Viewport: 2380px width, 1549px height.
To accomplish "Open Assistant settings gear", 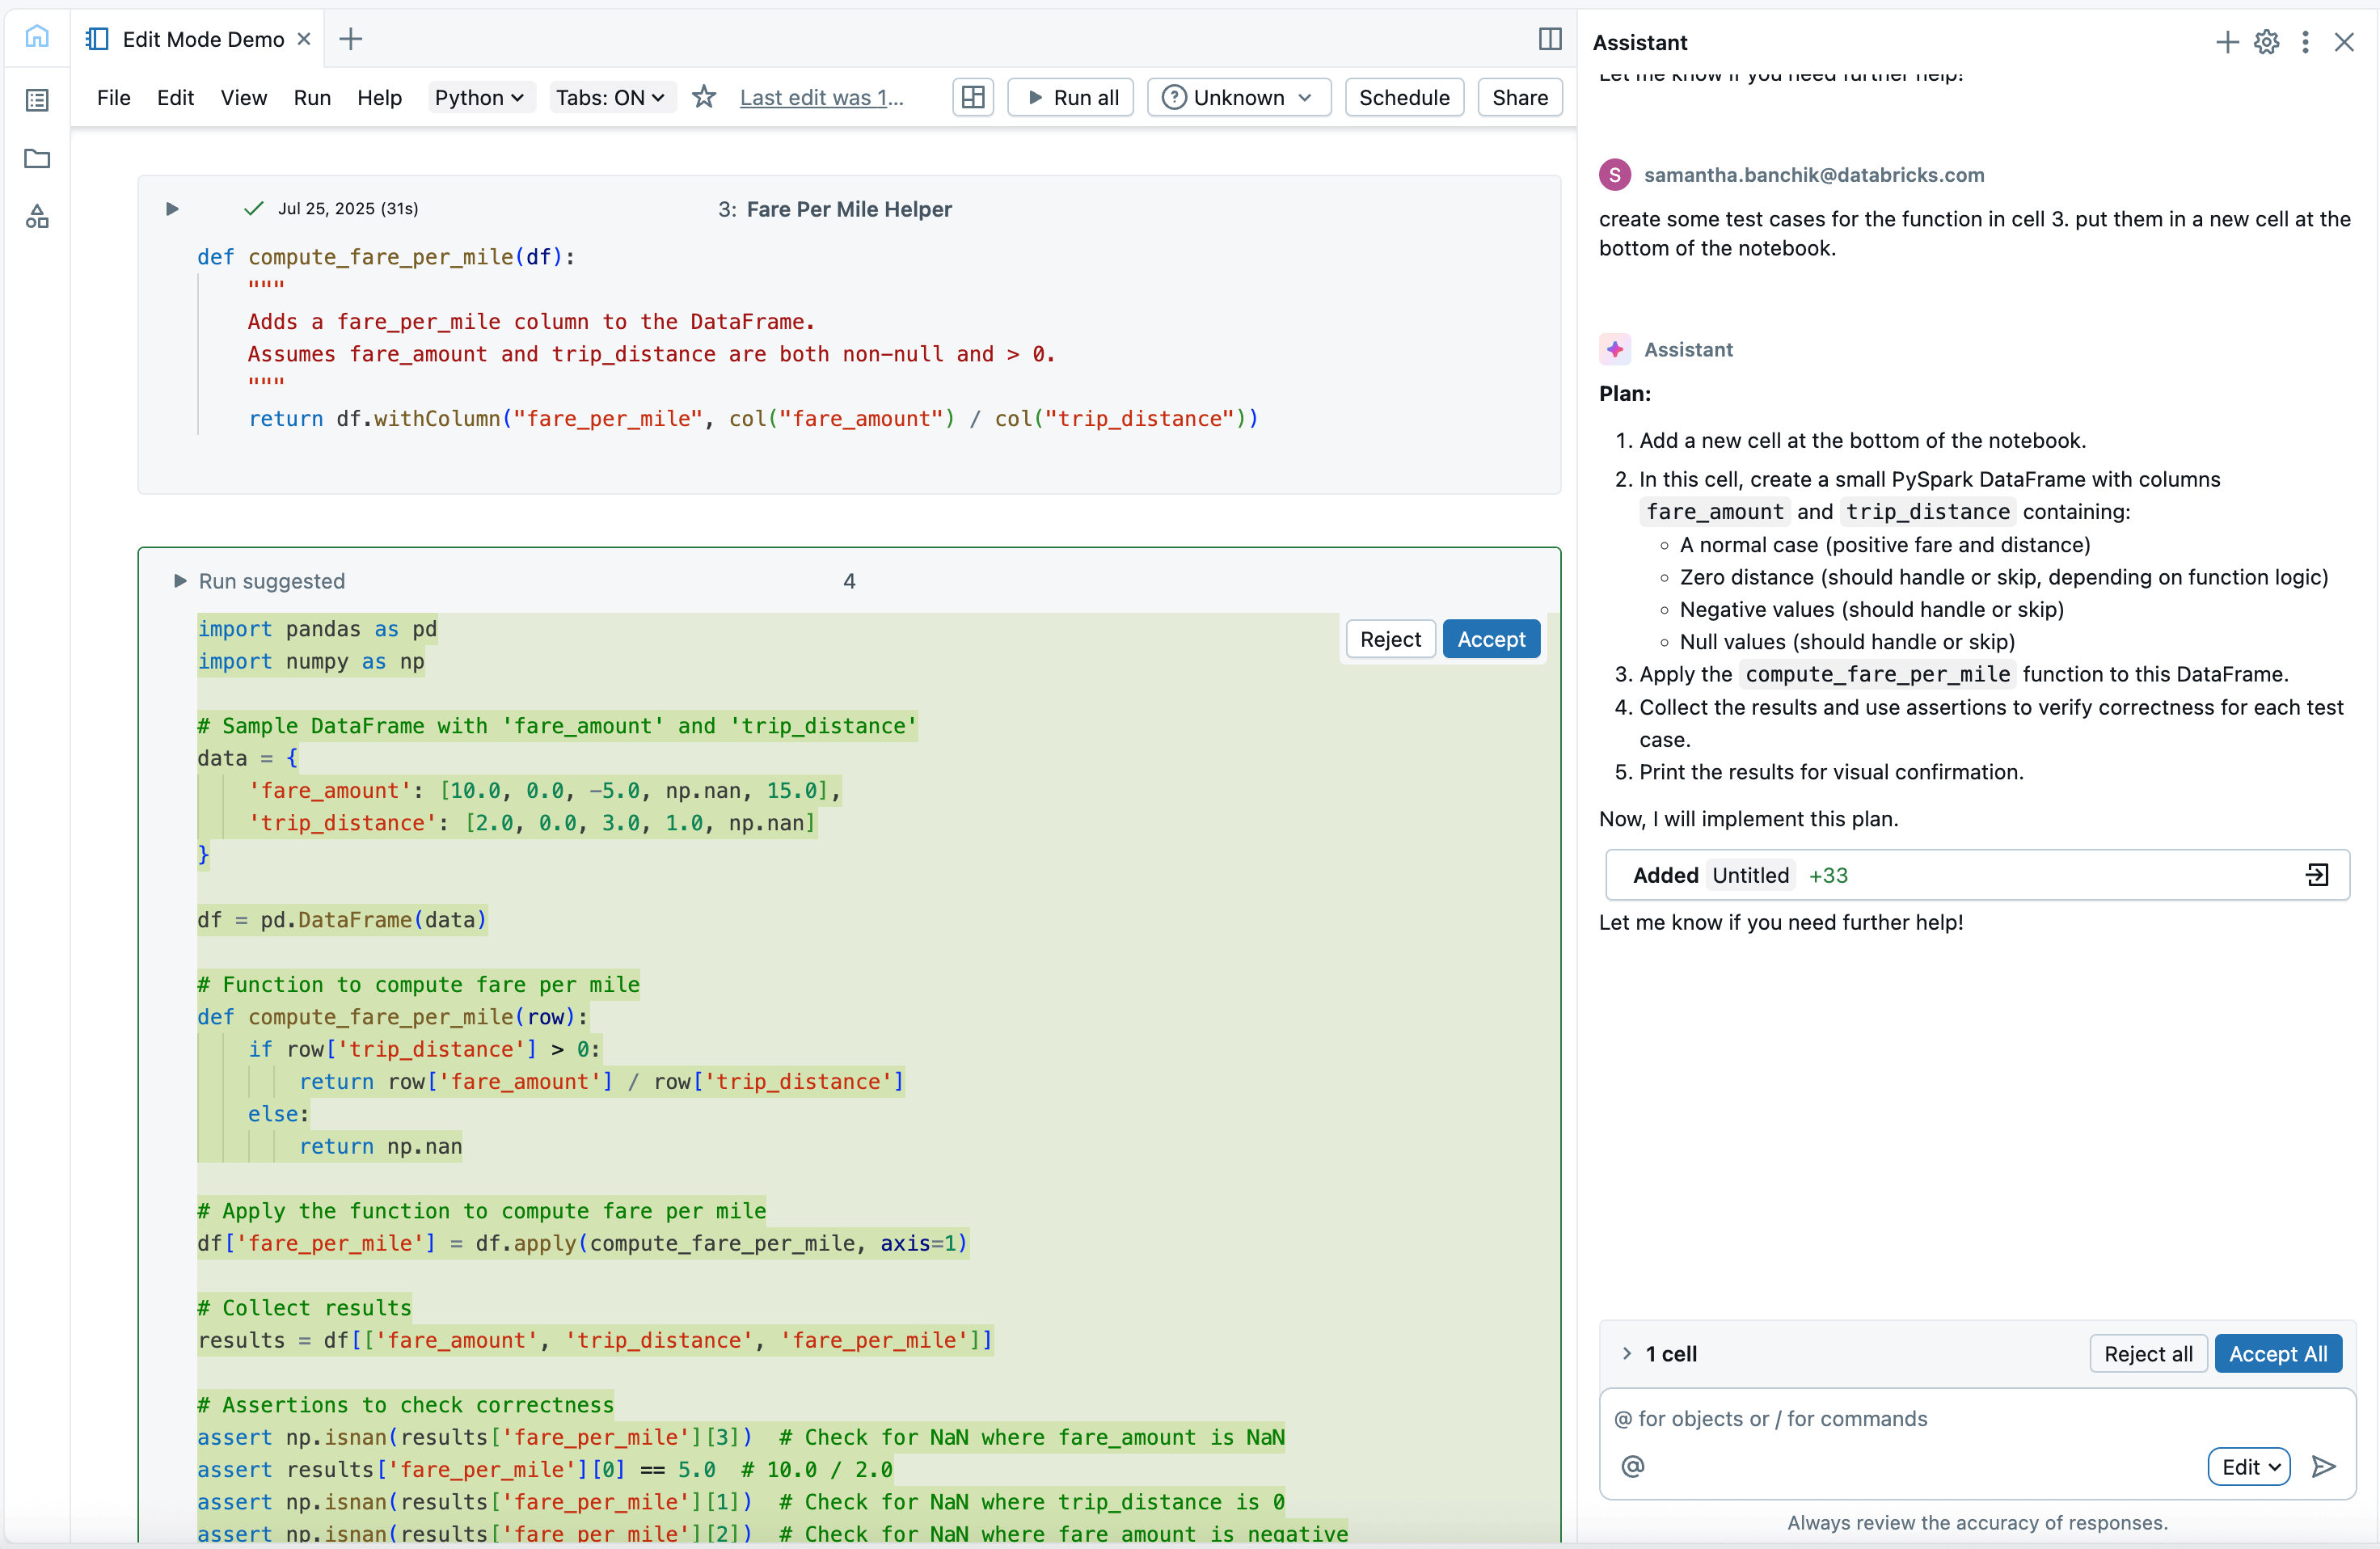I will pyautogui.click(x=2266, y=42).
